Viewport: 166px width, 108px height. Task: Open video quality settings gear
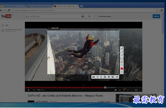coord(124,90)
